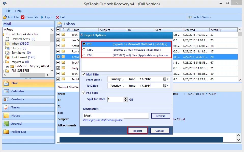The image size is (244, 152).
Task: Click the Switch View icon
Action: pyautogui.click(x=190, y=17)
